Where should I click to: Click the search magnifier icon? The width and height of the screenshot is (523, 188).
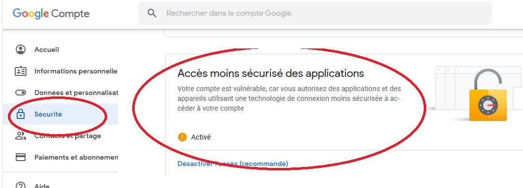152,13
